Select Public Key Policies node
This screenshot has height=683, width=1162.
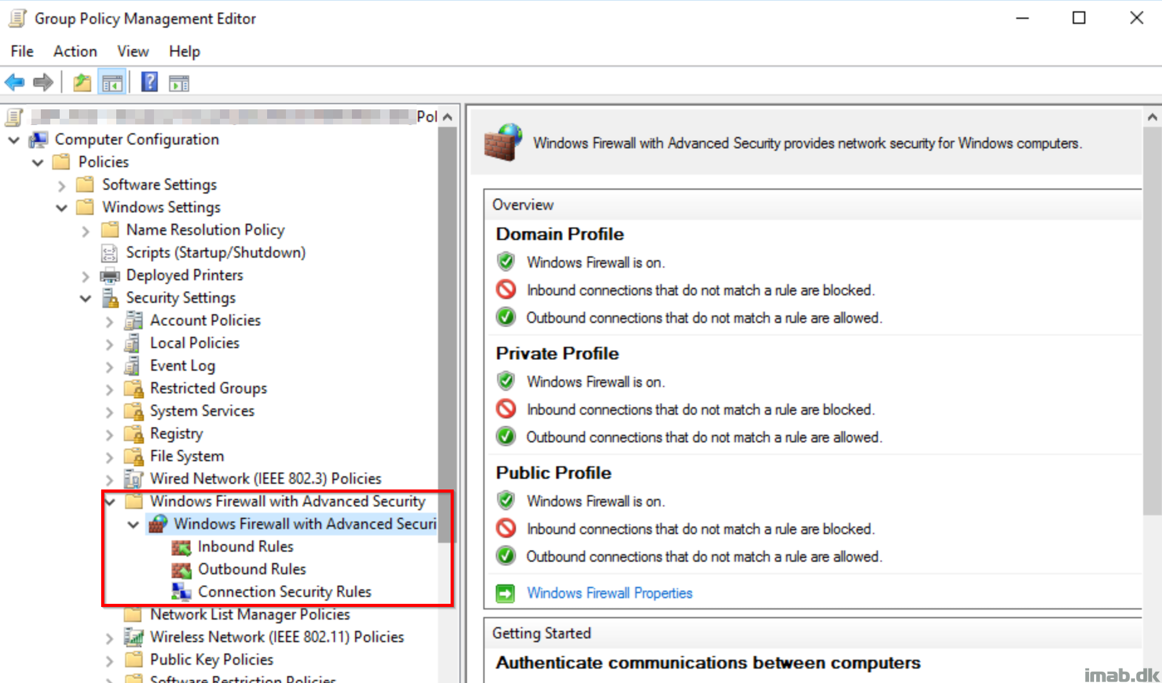coord(212,660)
